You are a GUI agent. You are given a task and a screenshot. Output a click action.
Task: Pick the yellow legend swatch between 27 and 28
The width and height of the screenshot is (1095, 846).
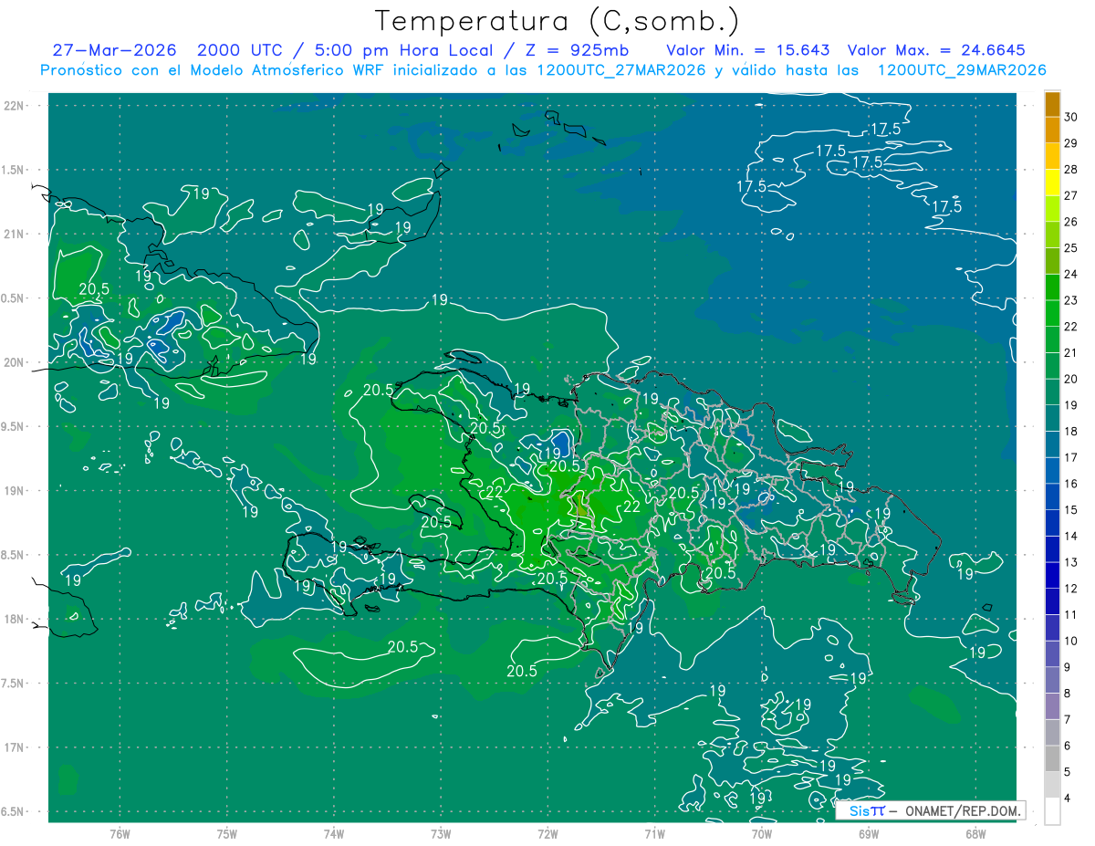coord(1052,183)
